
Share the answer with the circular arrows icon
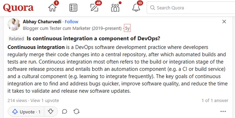[76, 112]
